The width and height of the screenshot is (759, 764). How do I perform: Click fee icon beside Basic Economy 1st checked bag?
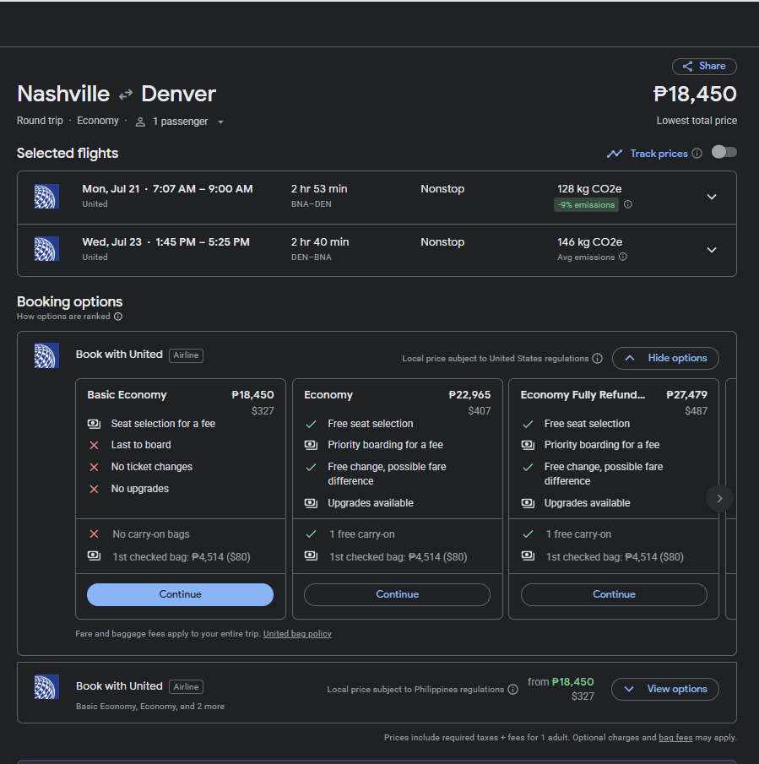pos(94,556)
